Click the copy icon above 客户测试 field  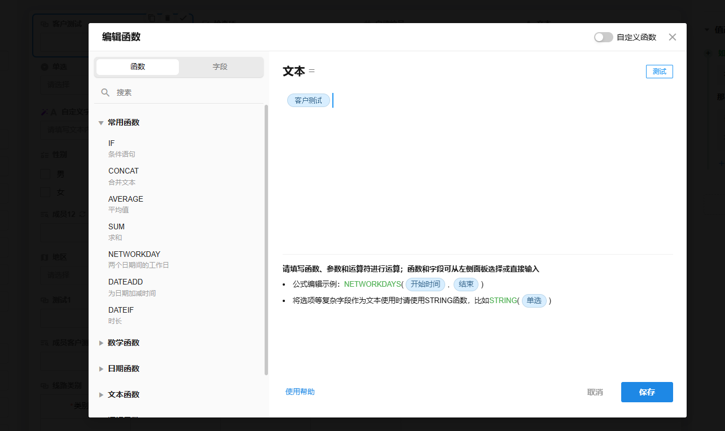[x=151, y=18]
